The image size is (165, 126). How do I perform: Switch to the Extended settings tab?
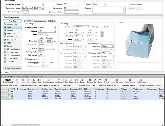click(x=41, y=21)
